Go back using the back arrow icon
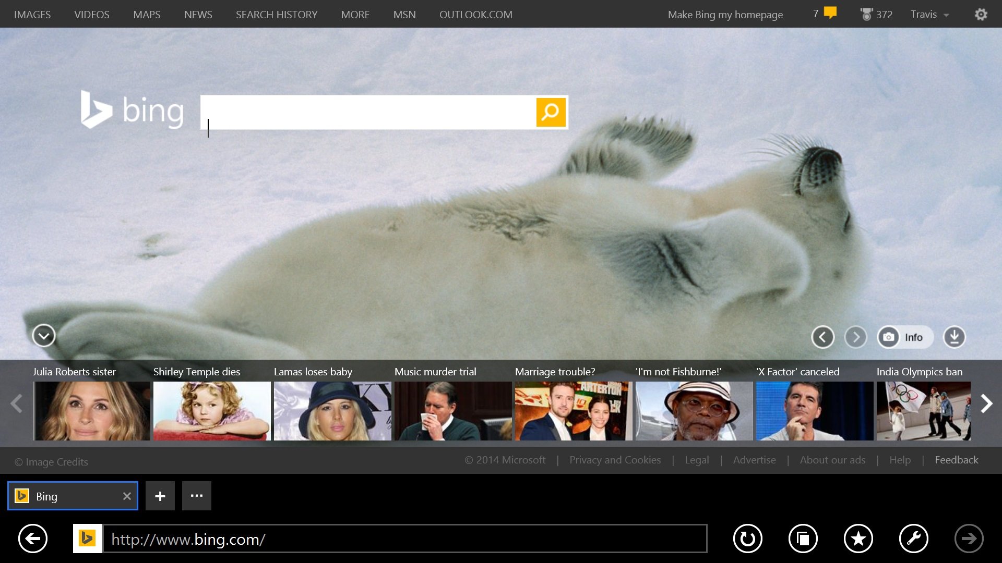Image resolution: width=1002 pixels, height=563 pixels. click(x=32, y=538)
